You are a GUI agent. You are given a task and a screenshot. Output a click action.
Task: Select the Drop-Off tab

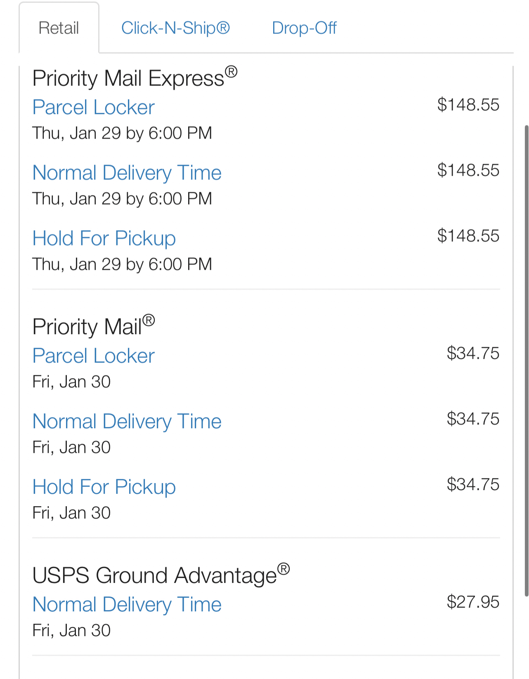(x=304, y=28)
